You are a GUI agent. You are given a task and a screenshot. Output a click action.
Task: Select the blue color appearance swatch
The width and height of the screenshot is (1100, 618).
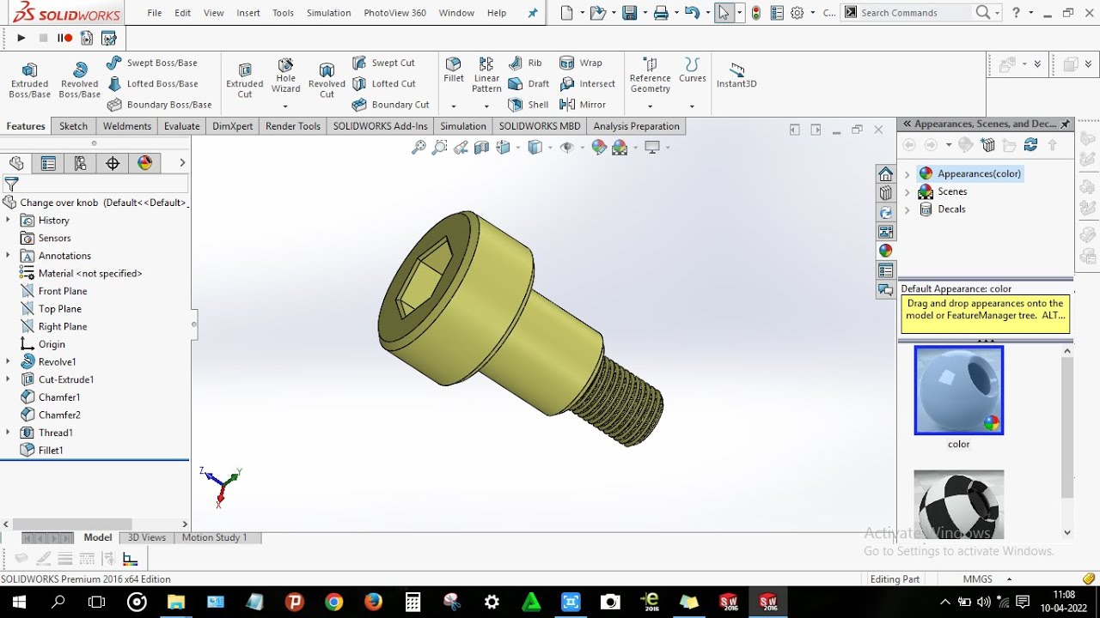tap(958, 391)
